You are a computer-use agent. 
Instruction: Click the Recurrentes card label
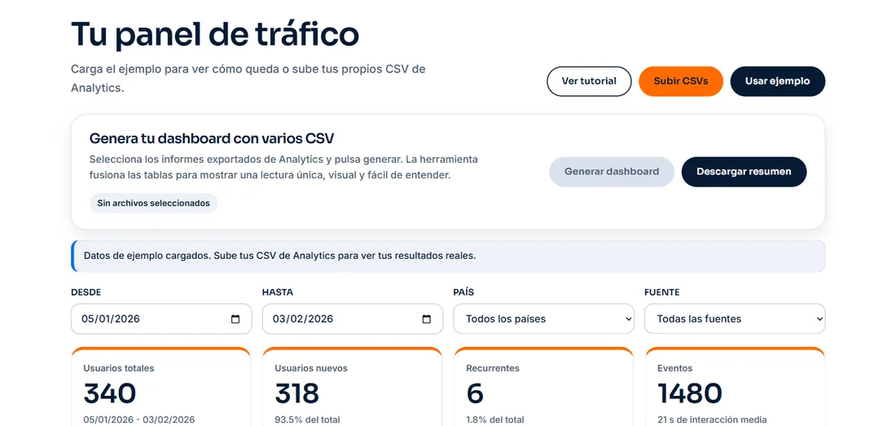[x=493, y=368]
